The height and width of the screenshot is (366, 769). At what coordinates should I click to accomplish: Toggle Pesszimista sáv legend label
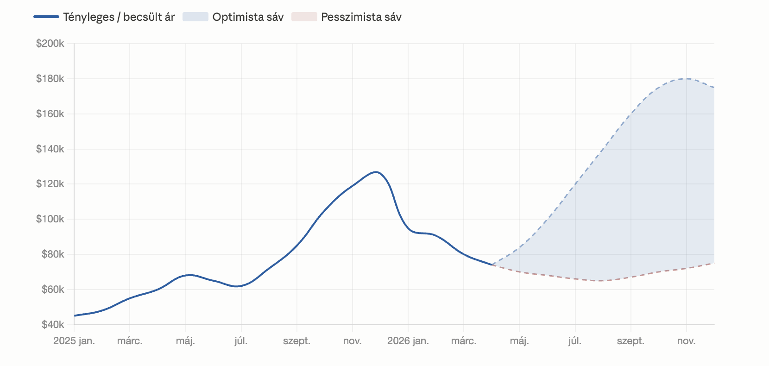pyautogui.click(x=361, y=17)
